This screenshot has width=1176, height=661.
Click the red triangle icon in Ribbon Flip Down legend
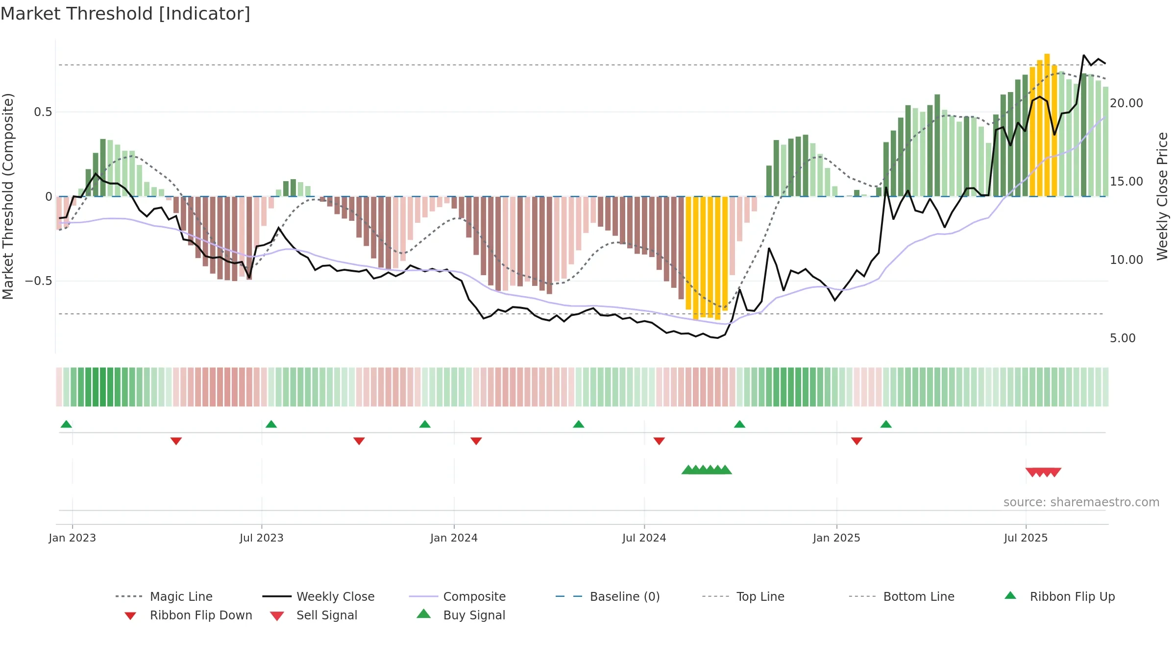coord(130,616)
